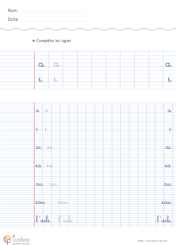Click the 'au' at the right end of its line
Viewport: 176px width, 245px height.
click(168, 184)
